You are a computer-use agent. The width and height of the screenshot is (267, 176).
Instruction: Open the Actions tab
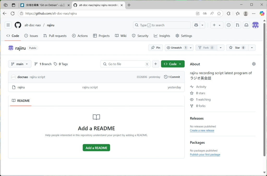point(80,36)
